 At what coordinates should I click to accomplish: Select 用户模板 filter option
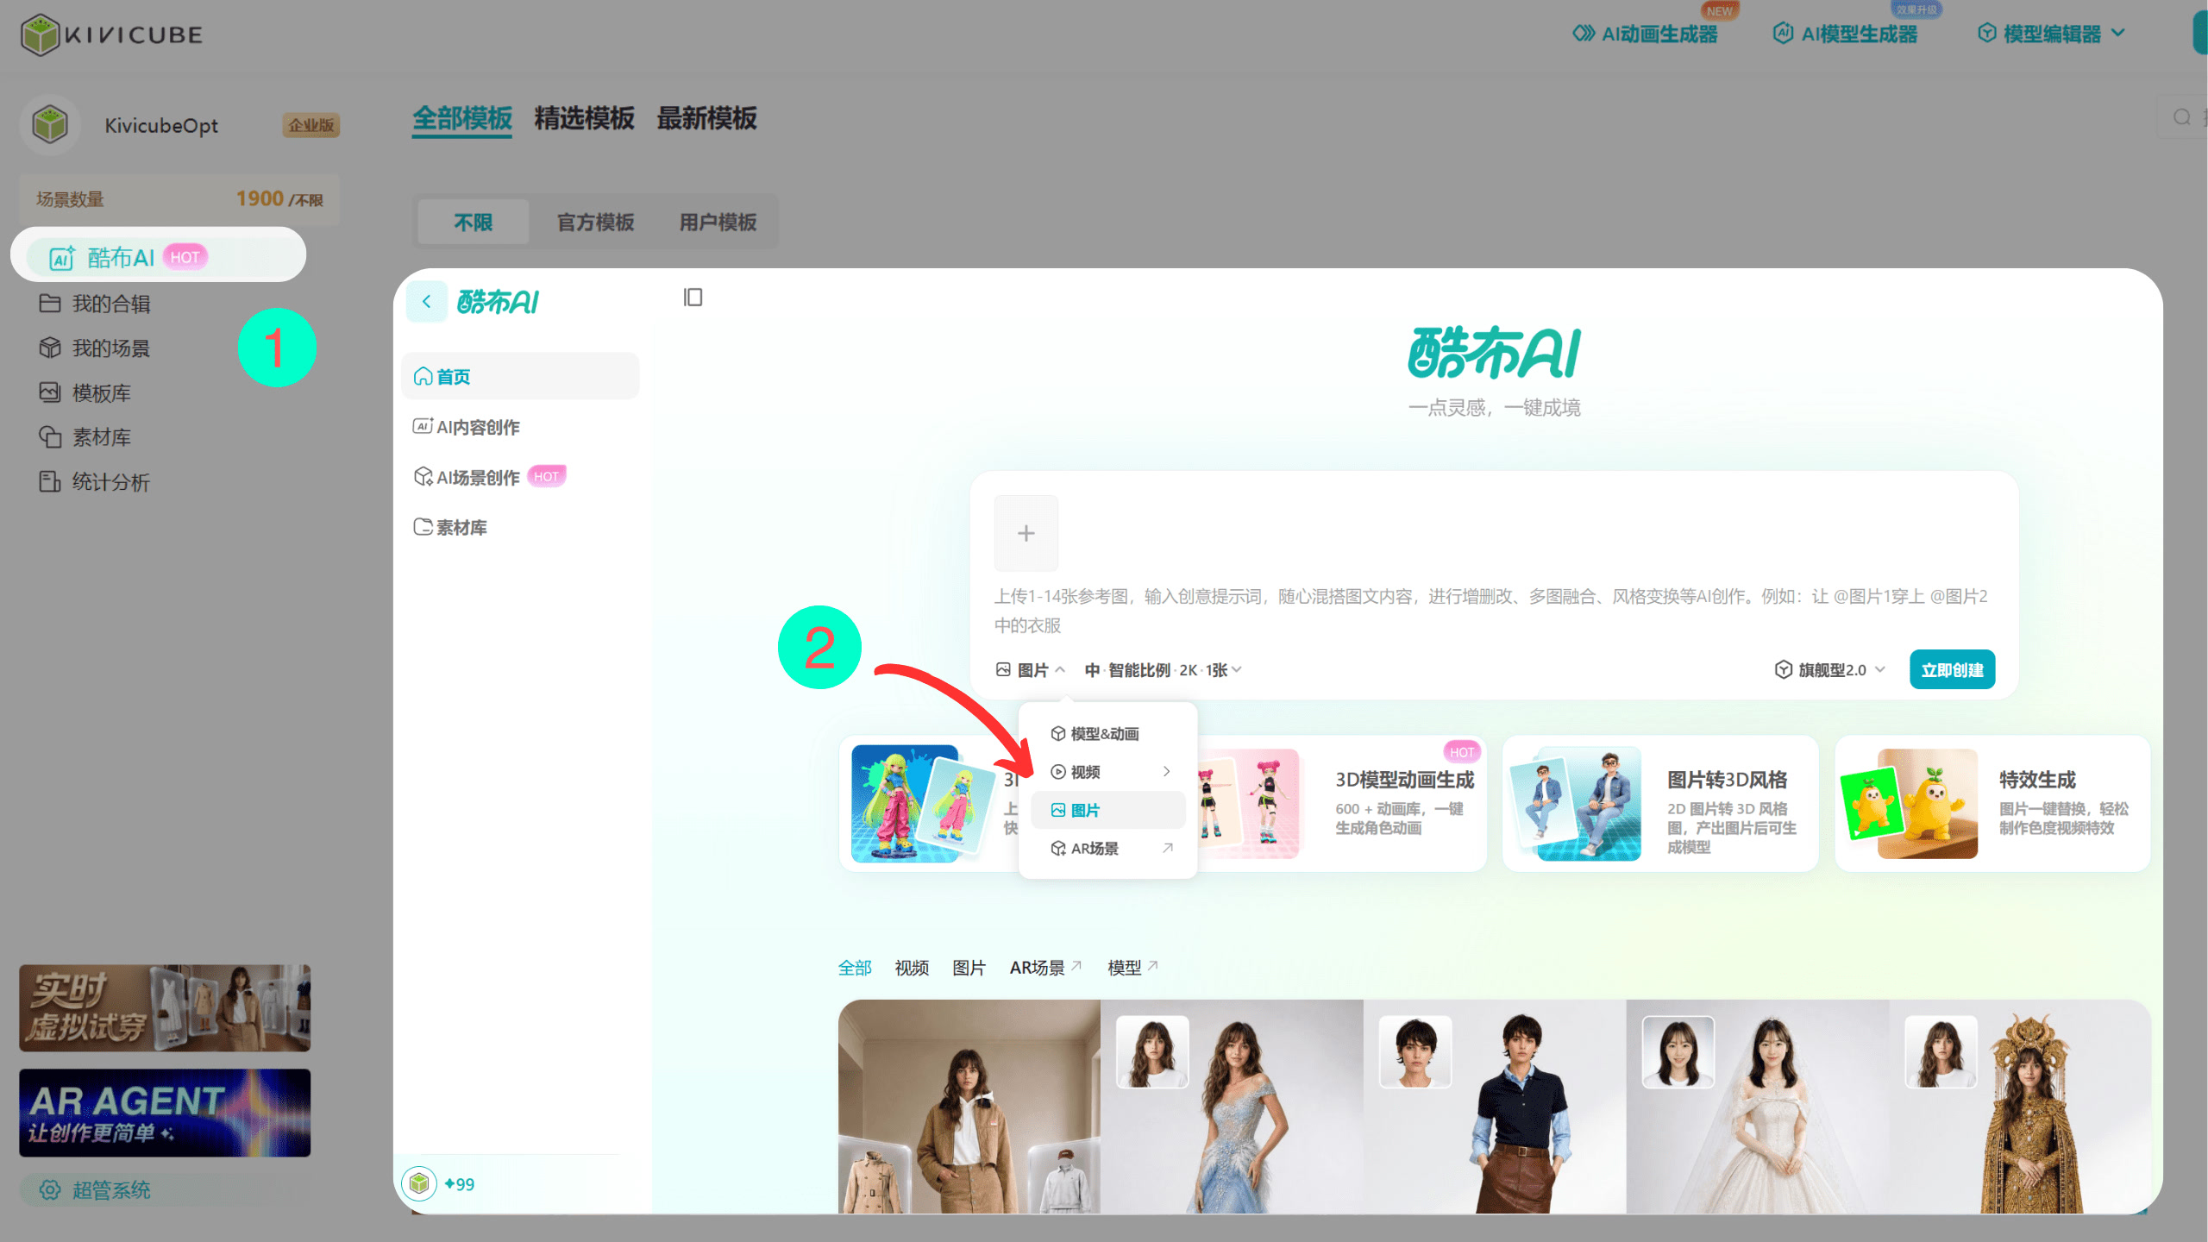(718, 223)
